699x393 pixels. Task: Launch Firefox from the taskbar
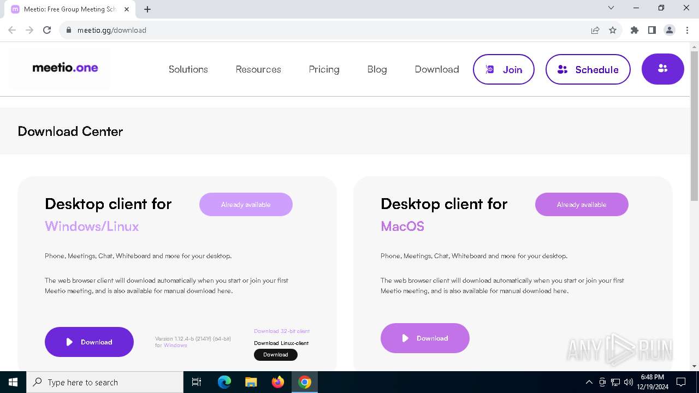pyautogui.click(x=278, y=382)
